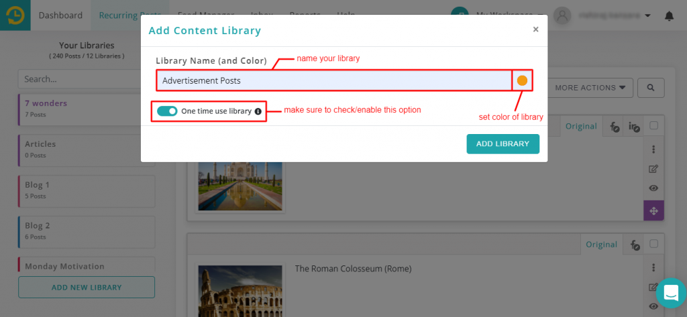The width and height of the screenshot is (687, 317).
Task: Click the Library Name text field
Action: pyautogui.click(x=333, y=80)
